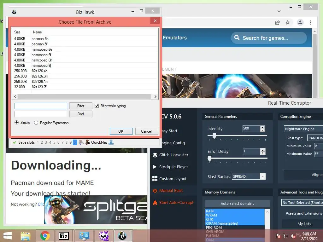Click the controller icon in BizHawk status bar

pyautogui.click(x=81, y=142)
